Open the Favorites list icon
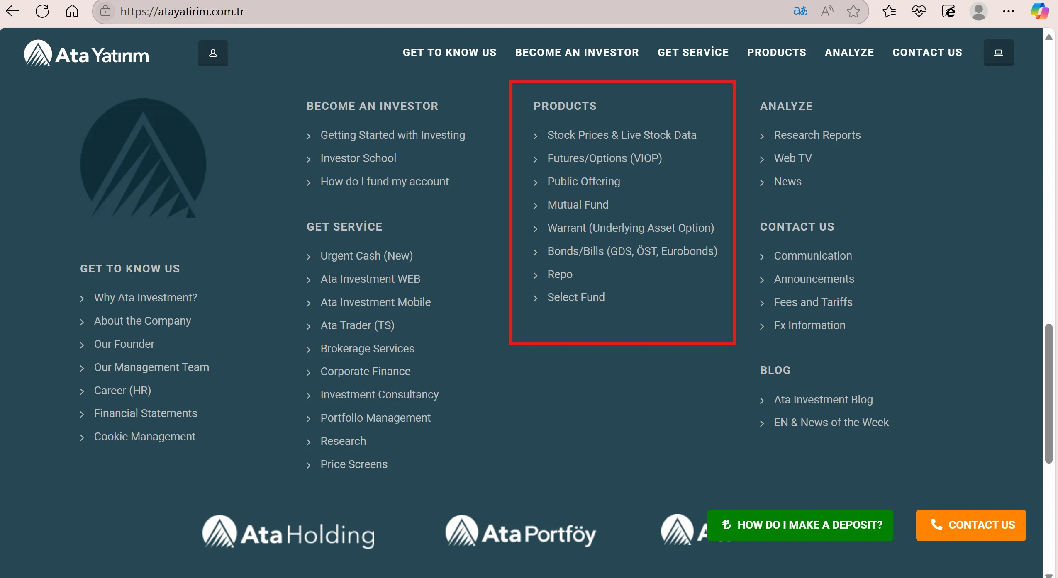 pos(889,11)
